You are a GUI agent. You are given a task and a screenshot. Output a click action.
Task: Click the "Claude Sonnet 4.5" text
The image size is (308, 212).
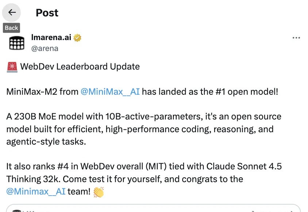pos(244,166)
